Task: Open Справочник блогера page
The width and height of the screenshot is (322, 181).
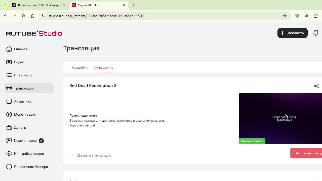Action: pos(29,167)
